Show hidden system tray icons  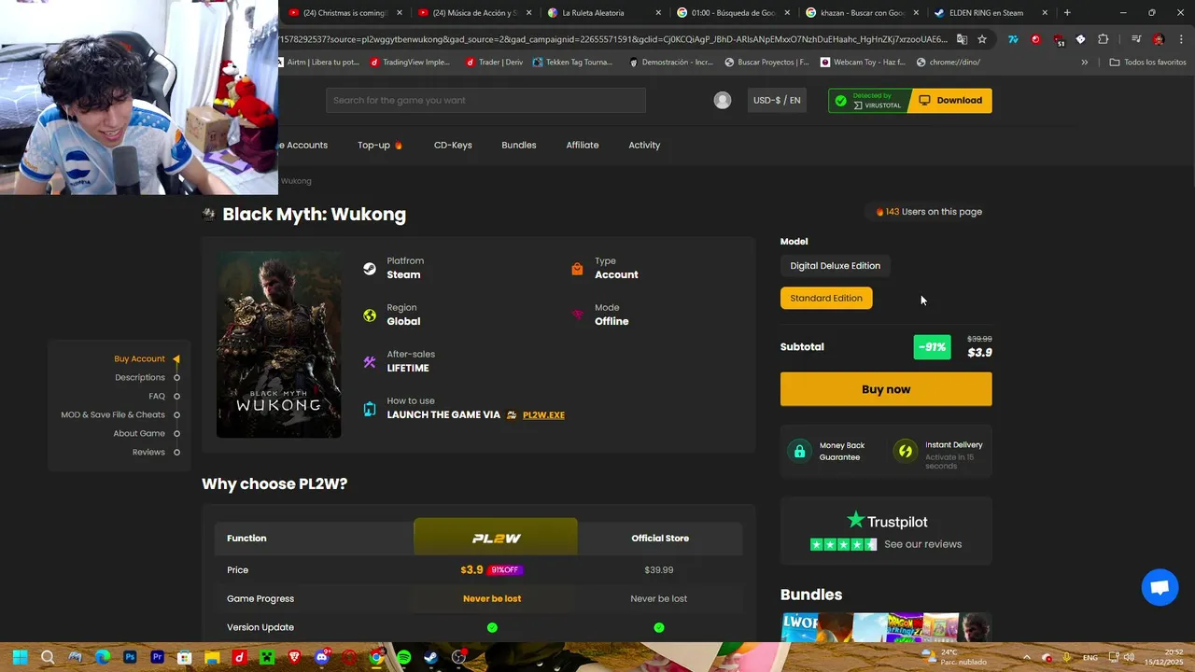pyautogui.click(x=1027, y=657)
